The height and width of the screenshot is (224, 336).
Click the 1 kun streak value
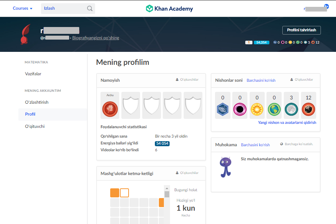click(185, 208)
